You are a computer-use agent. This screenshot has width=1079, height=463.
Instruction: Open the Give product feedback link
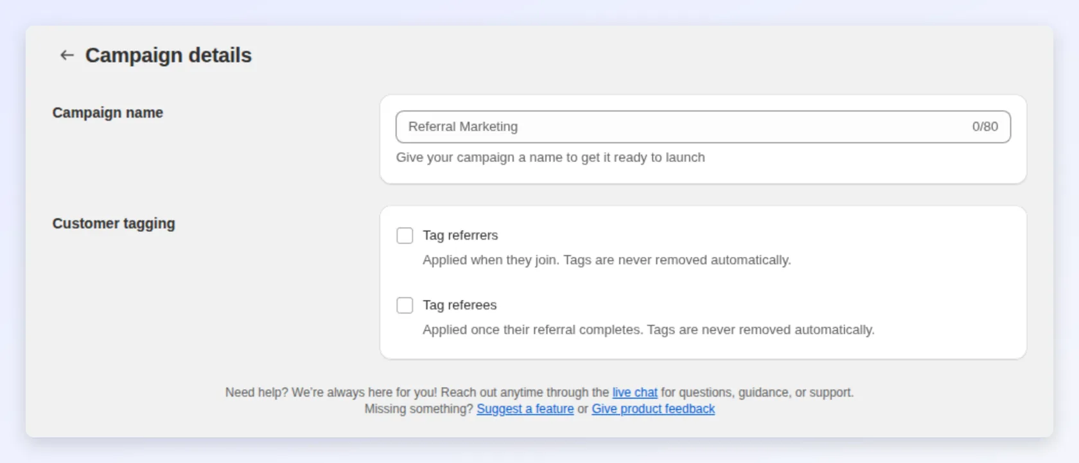click(653, 409)
